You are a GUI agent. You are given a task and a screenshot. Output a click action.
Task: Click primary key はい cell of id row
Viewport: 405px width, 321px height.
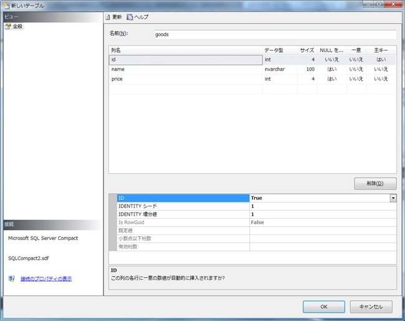pyautogui.click(x=381, y=60)
